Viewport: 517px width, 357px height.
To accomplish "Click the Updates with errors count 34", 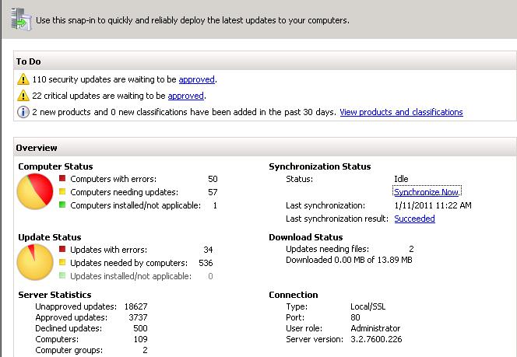I will coord(208,250).
